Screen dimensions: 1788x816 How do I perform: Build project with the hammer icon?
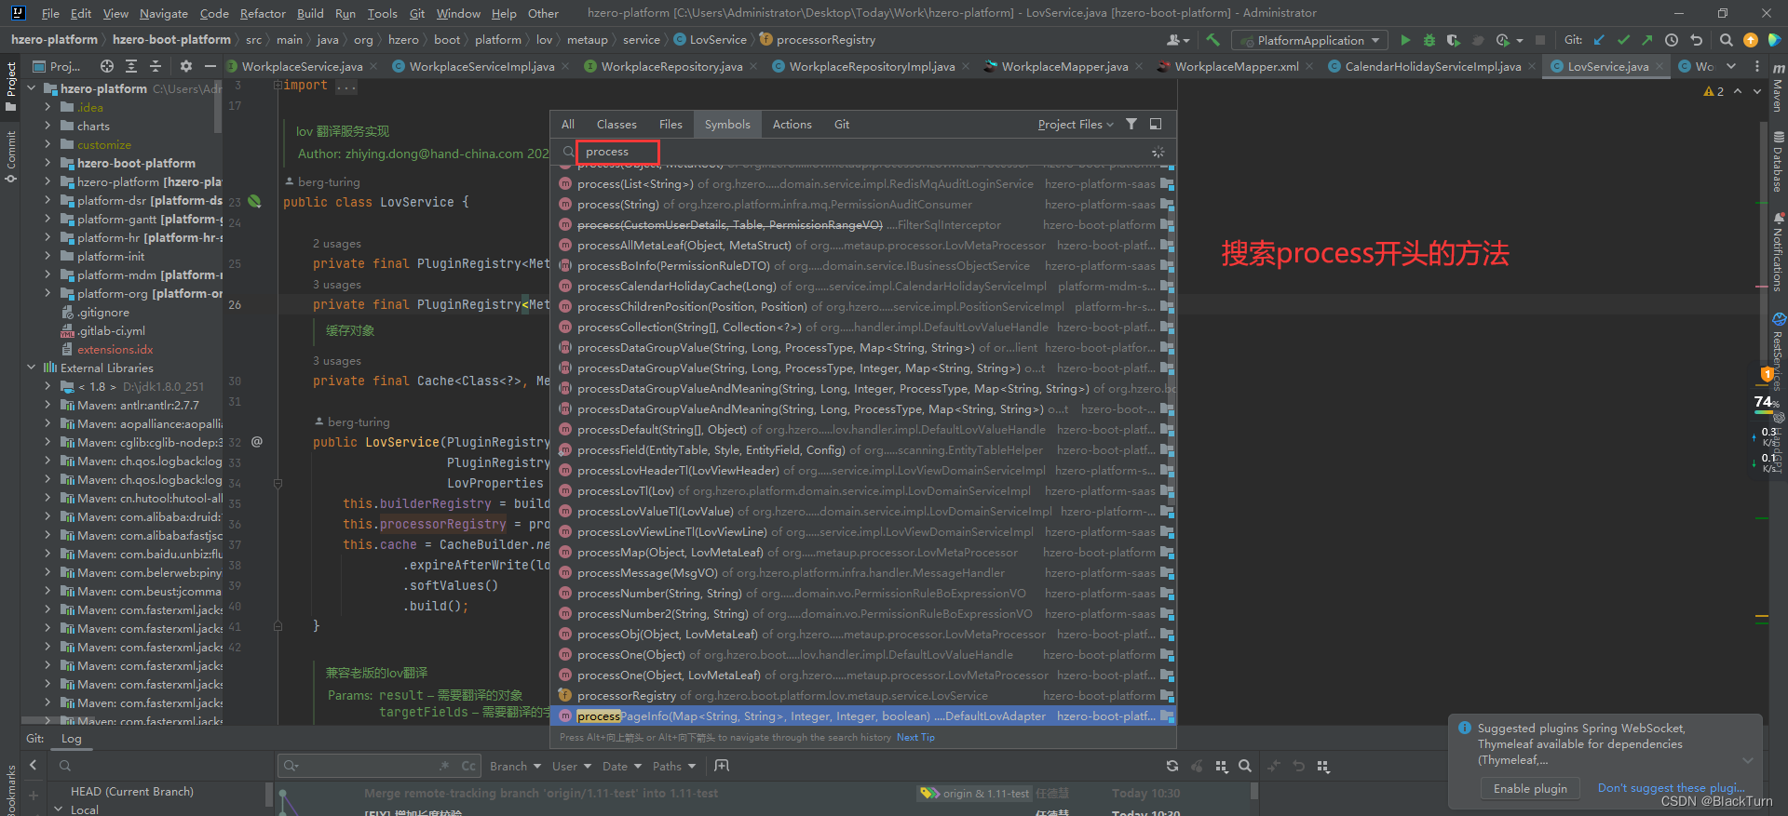click(1212, 40)
